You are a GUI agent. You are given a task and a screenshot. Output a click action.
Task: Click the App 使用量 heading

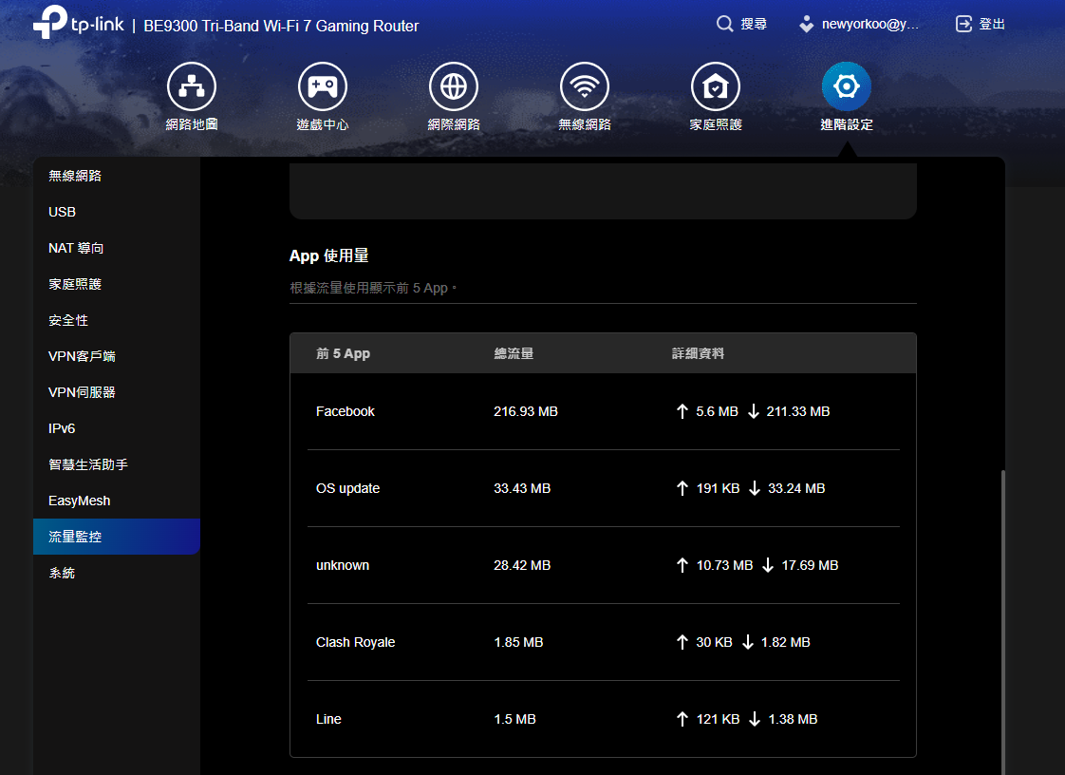point(328,255)
